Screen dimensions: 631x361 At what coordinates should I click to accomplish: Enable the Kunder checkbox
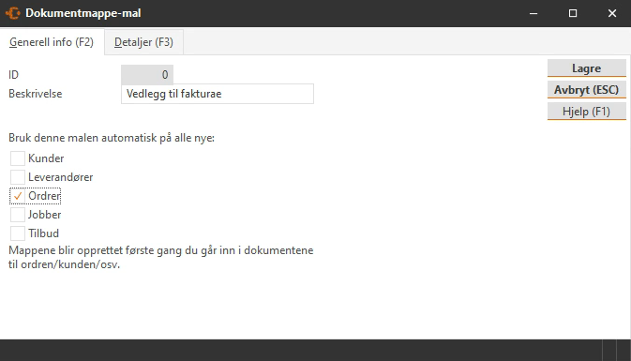tap(18, 158)
